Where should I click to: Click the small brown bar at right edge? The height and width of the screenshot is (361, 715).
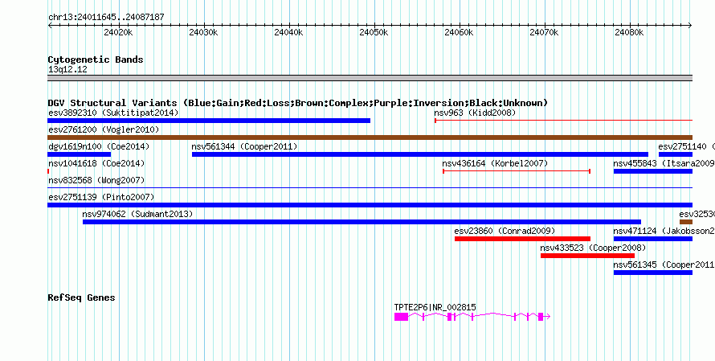686,222
